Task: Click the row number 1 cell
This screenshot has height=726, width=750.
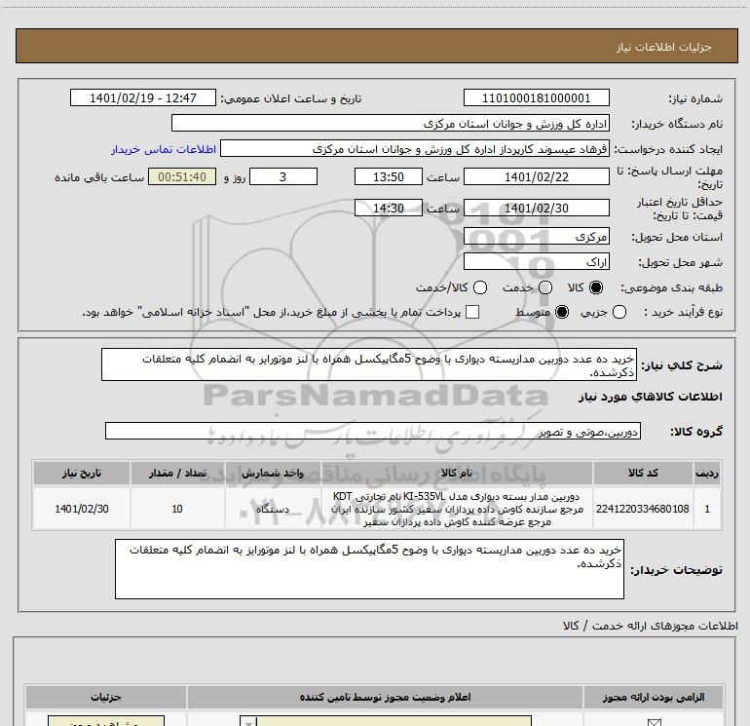Action: pyautogui.click(x=707, y=509)
